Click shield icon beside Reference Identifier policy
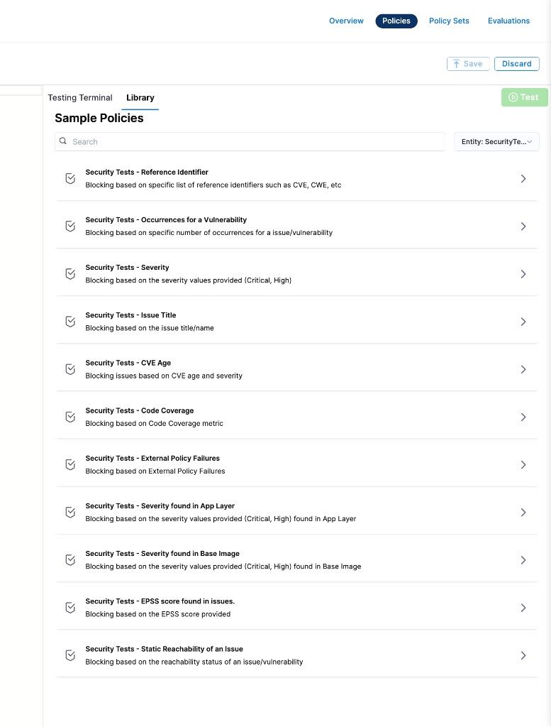The height and width of the screenshot is (727, 551). click(x=70, y=178)
